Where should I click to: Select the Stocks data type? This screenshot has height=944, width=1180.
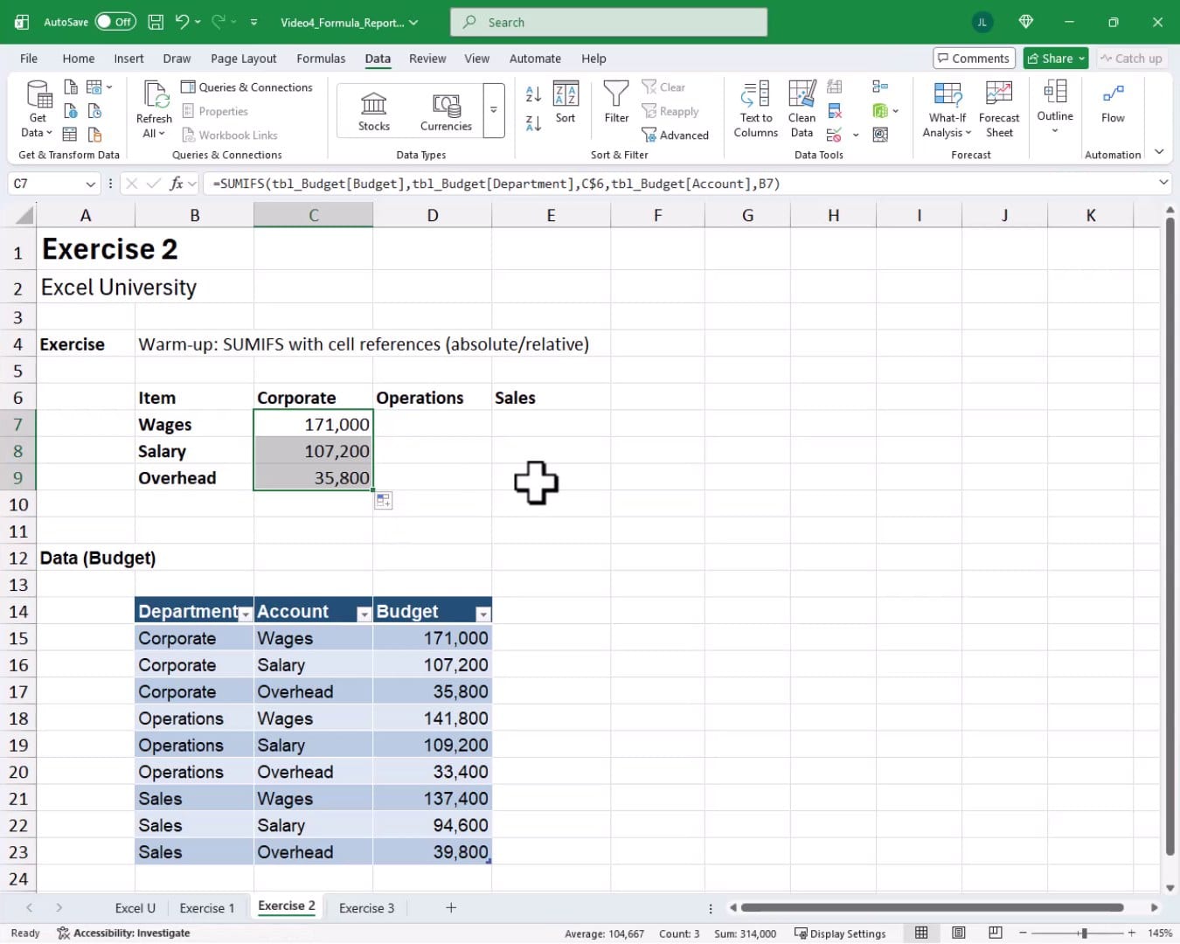(374, 111)
